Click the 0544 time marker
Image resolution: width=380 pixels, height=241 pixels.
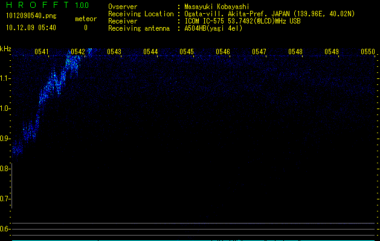point(150,52)
